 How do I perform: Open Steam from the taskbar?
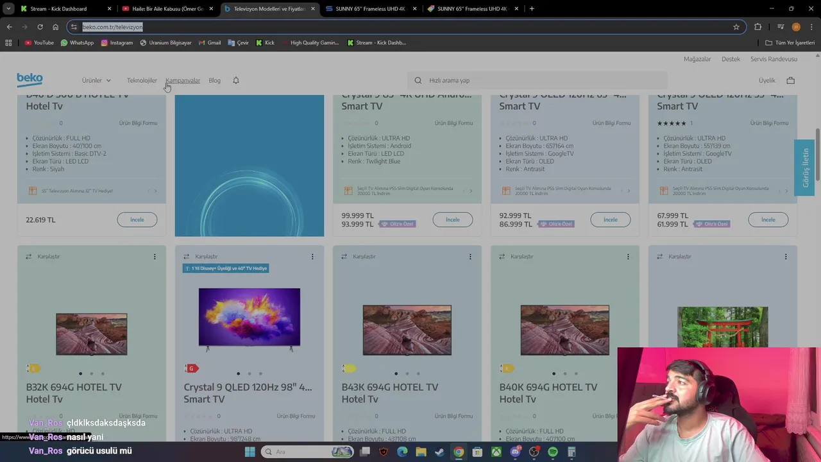point(439,452)
